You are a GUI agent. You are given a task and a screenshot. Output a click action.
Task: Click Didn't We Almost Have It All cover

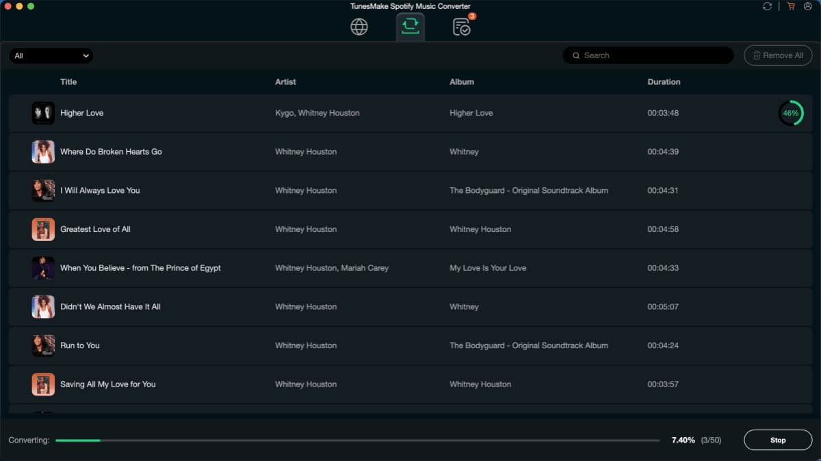click(43, 306)
